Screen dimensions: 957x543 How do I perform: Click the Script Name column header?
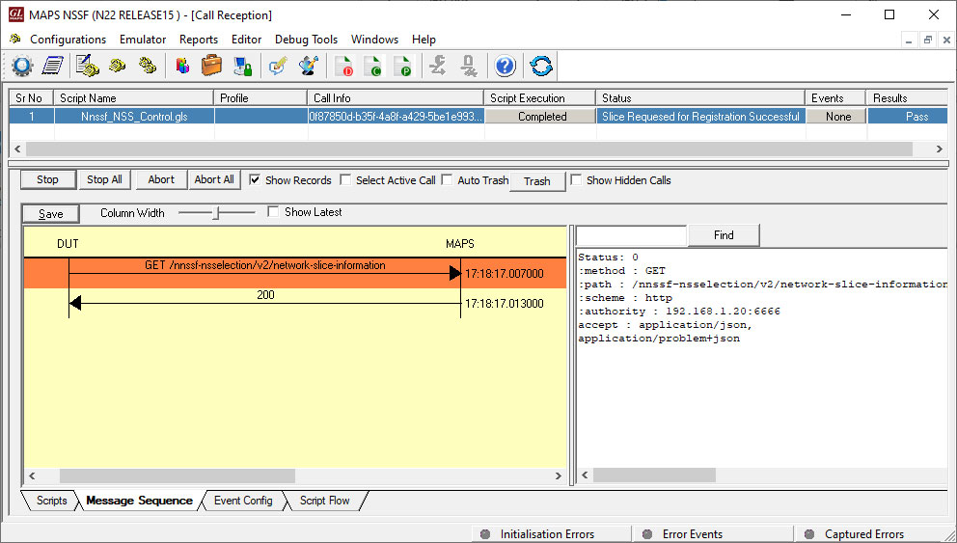(134, 97)
